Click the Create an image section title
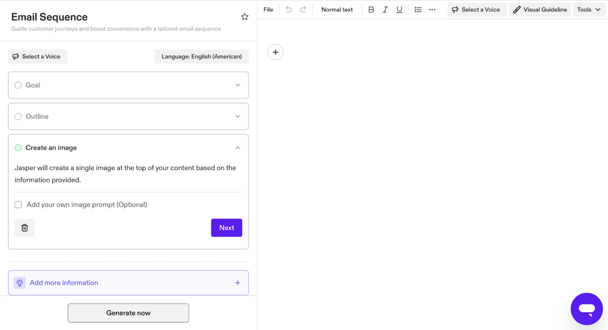The height and width of the screenshot is (330, 608). click(x=51, y=148)
